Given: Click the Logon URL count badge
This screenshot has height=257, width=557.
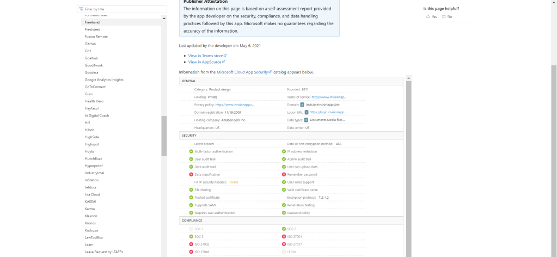Looking at the screenshot, I should (x=307, y=112).
